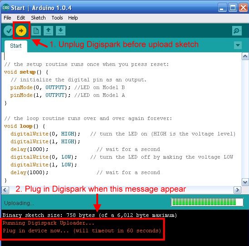This screenshot has height=246, width=249.
Task: Click the 'digitalWrite(1, HIGH);' line
Action: click(45, 141)
